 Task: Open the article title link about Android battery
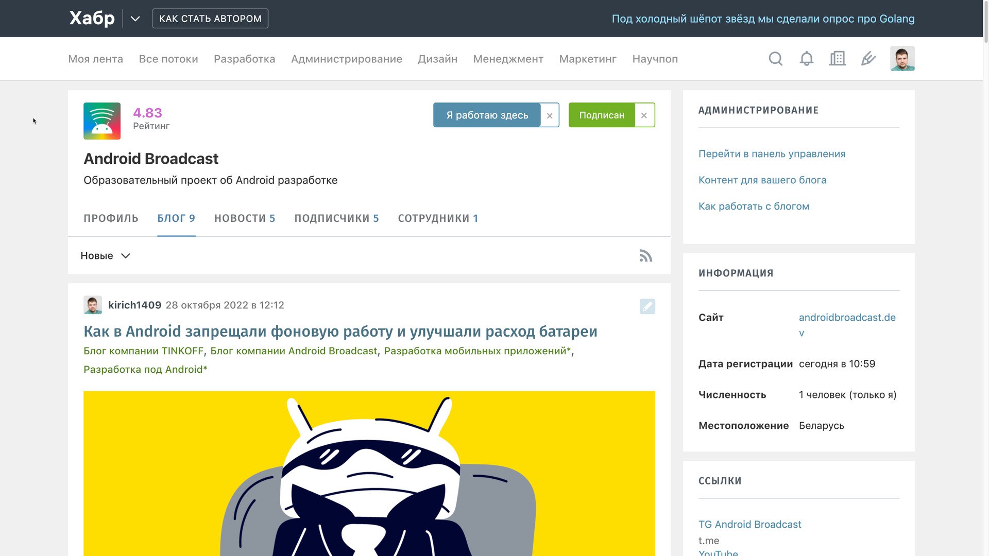(x=340, y=332)
